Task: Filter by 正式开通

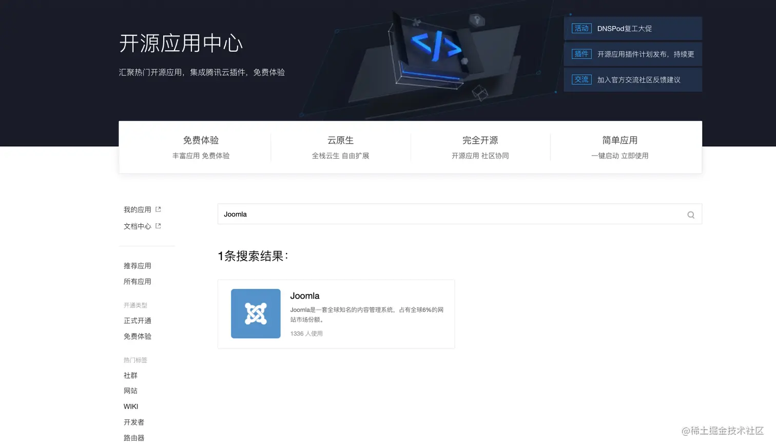Action: point(138,321)
